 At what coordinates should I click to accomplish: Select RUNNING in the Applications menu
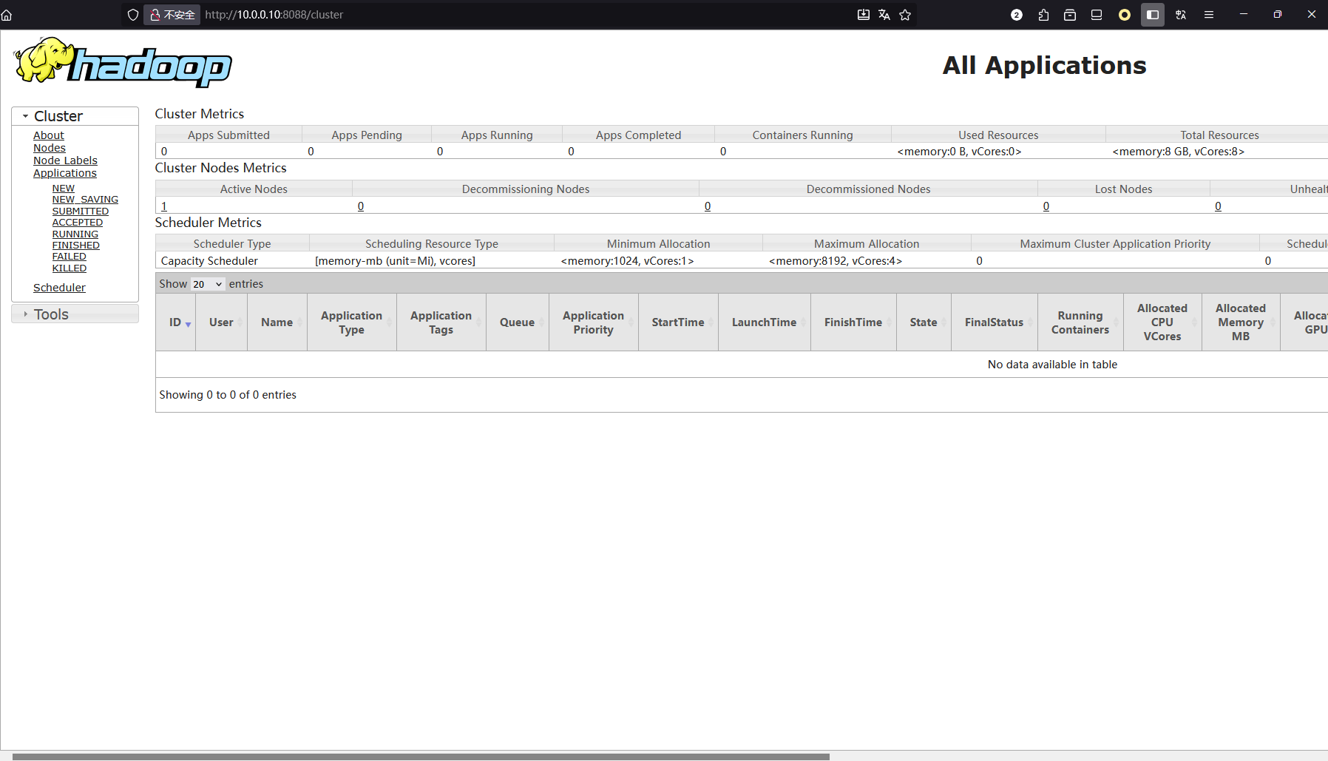coord(75,234)
